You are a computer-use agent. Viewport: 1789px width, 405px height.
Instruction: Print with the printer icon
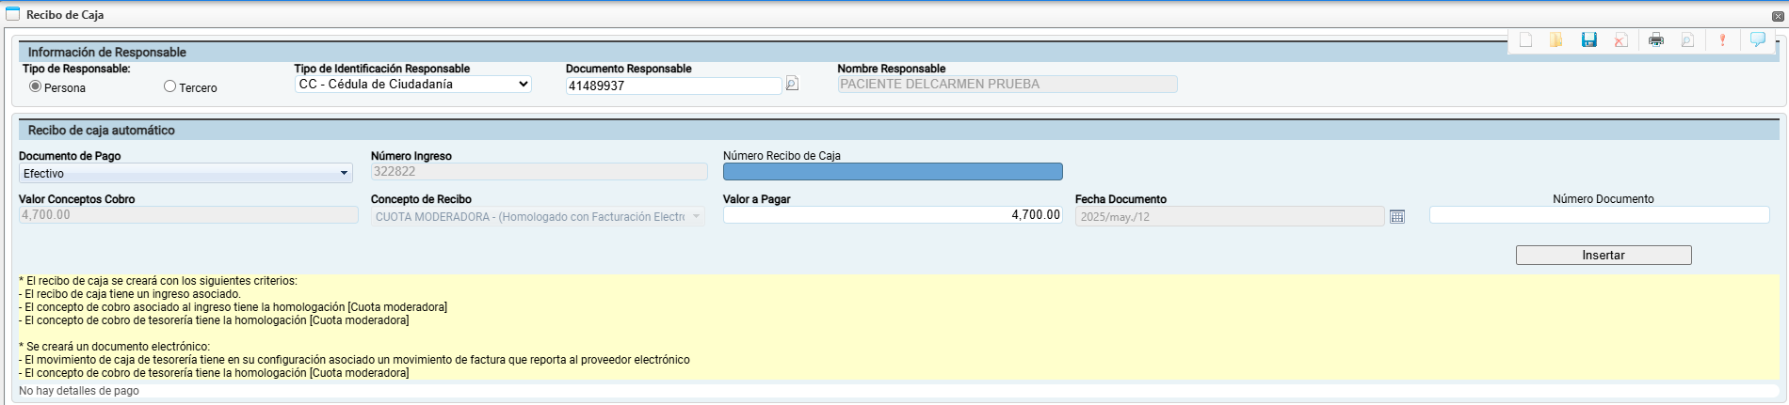[x=1656, y=40]
